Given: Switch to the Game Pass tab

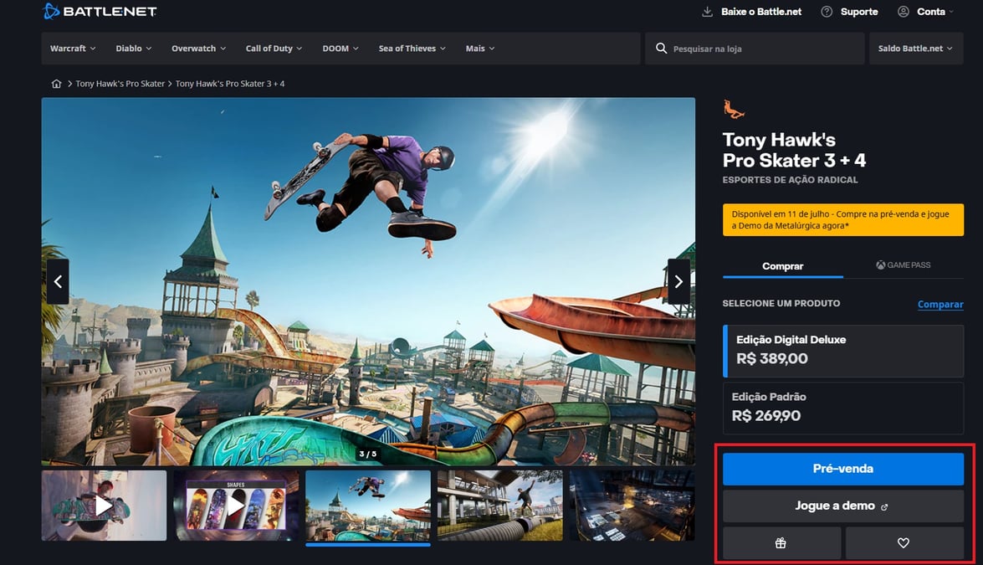Looking at the screenshot, I should point(903,265).
